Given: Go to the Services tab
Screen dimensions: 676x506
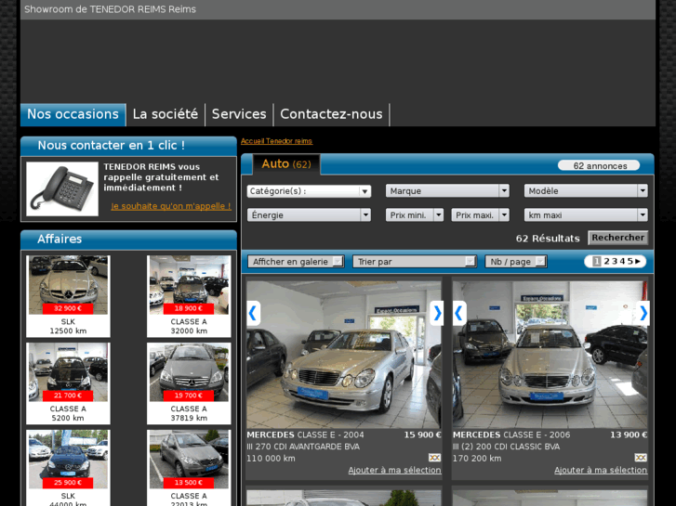Looking at the screenshot, I should pyautogui.click(x=239, y=114).
